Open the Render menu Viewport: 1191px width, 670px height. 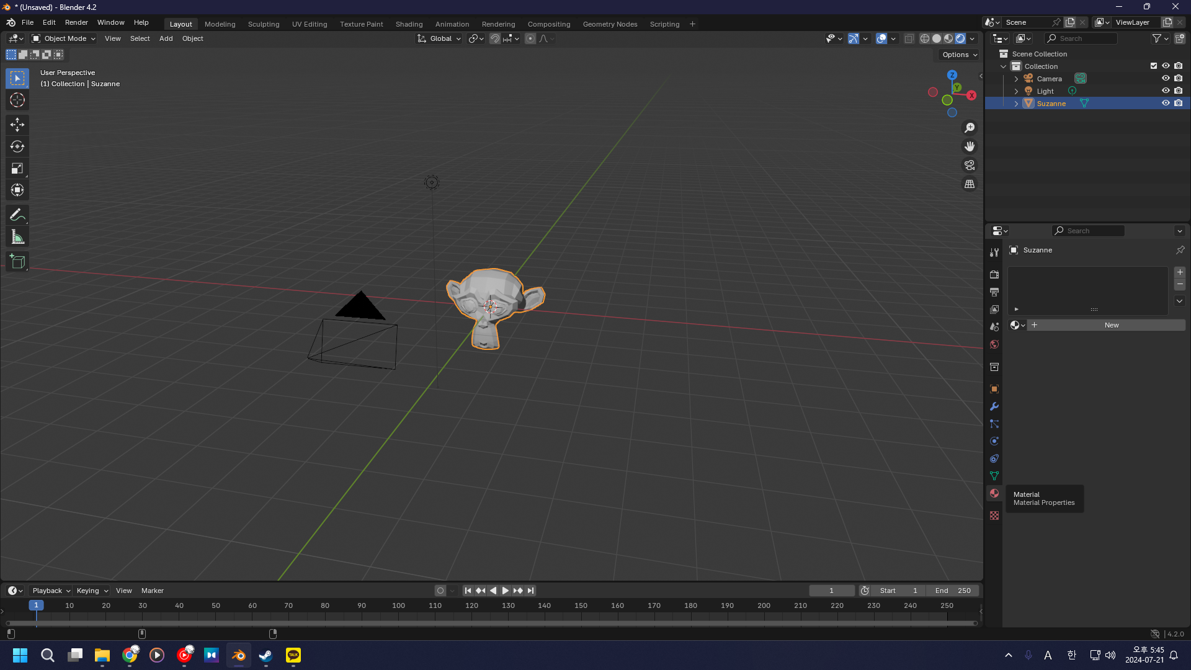click(76, 22)
